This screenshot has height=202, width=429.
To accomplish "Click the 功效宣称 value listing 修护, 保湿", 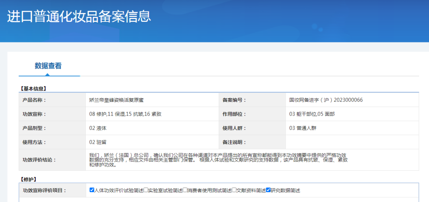I will (125, 114).
